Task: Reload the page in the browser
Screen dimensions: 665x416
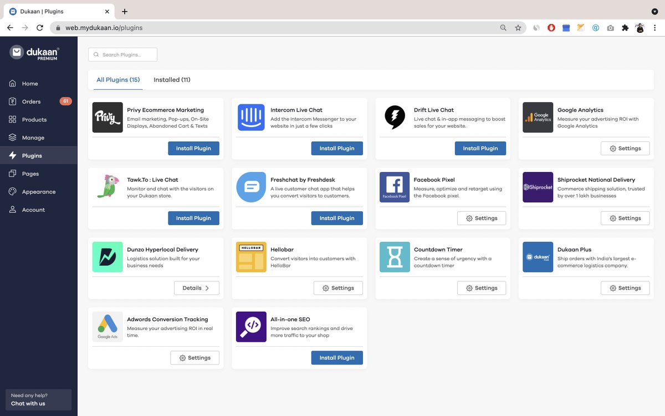Action: (x=40, y=28)
